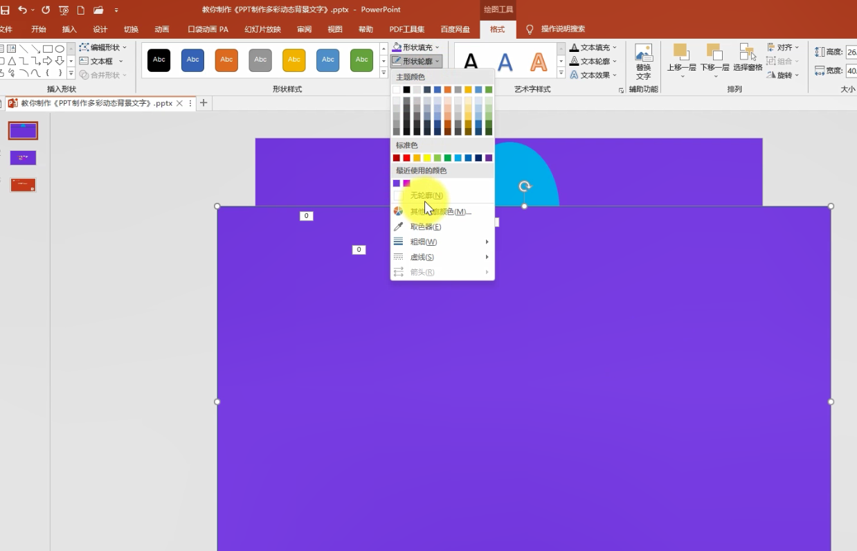This screenshot has height=551, width=857.
Task: Click the Undo arrow icon
Action: 23,10
